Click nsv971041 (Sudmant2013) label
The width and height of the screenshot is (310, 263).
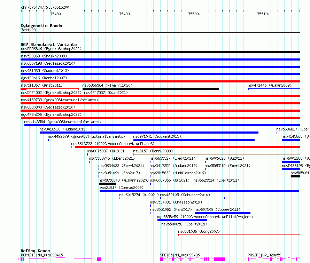tap(157, 136)
